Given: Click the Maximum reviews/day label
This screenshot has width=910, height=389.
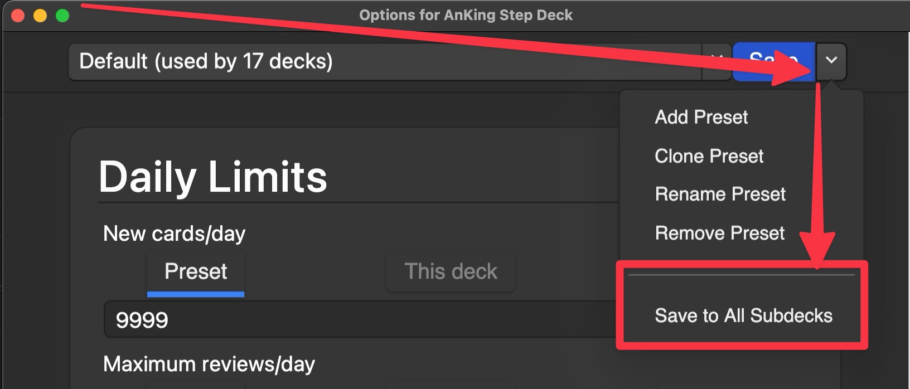Looking at the screenshot, I should 209,364.
